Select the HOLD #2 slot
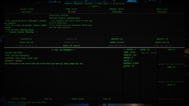The image size is (189, 106). [x=171, y=67]
